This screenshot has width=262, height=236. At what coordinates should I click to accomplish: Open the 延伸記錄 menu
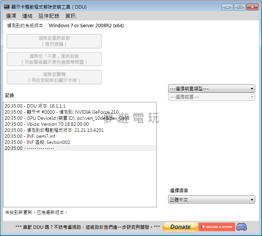point(49,16)
